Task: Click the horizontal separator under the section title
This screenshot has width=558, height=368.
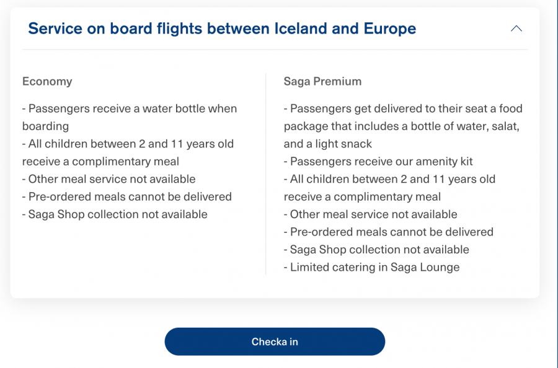Action: tap(275, 50)
